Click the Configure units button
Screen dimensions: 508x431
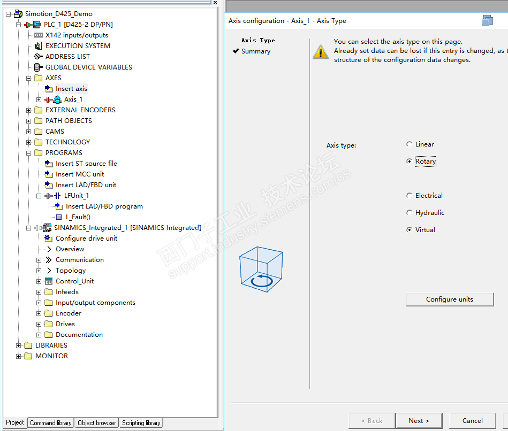coord(450,299)
